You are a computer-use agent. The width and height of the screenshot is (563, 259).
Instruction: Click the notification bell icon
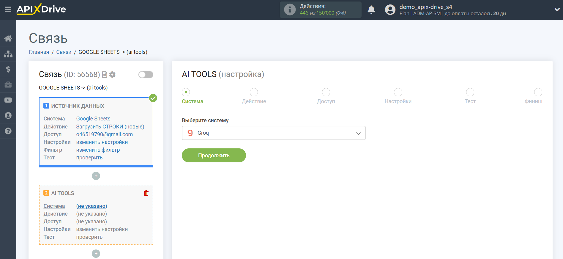coord(371,10)
